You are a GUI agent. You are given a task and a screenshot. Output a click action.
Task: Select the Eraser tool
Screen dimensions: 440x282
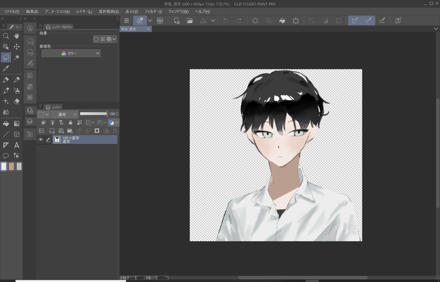tap(17, 101)
